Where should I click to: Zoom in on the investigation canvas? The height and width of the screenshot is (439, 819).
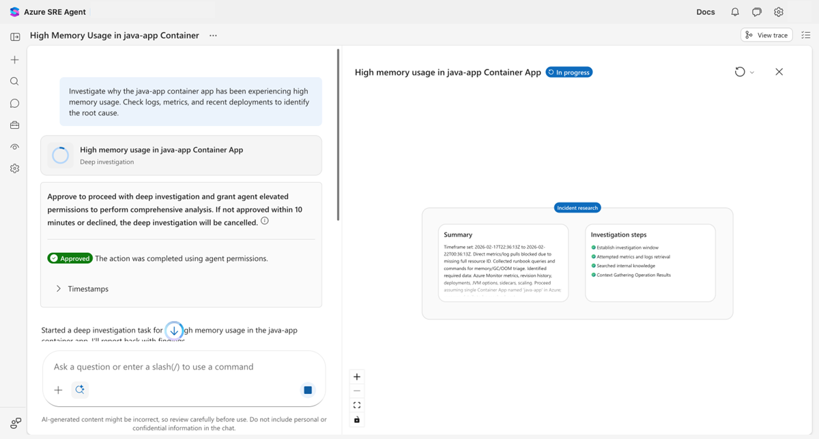[x=357, y=377]
